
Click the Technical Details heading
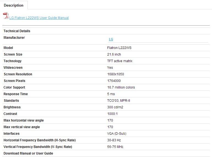(17, 31)
